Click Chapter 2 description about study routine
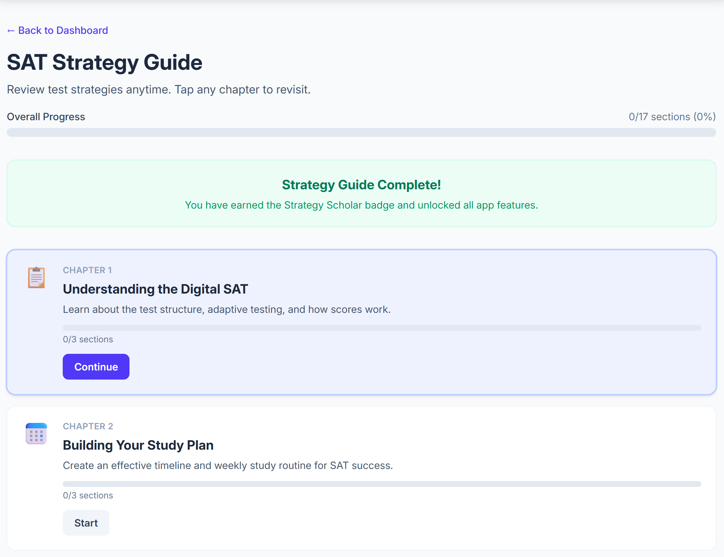 click(x=228, y=466)
